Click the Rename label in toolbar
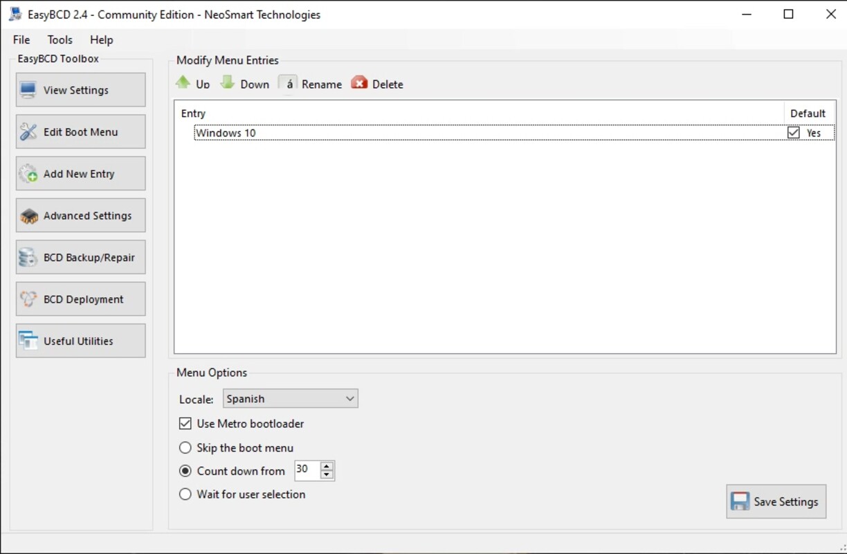The image size is (847, 554). 322,84
